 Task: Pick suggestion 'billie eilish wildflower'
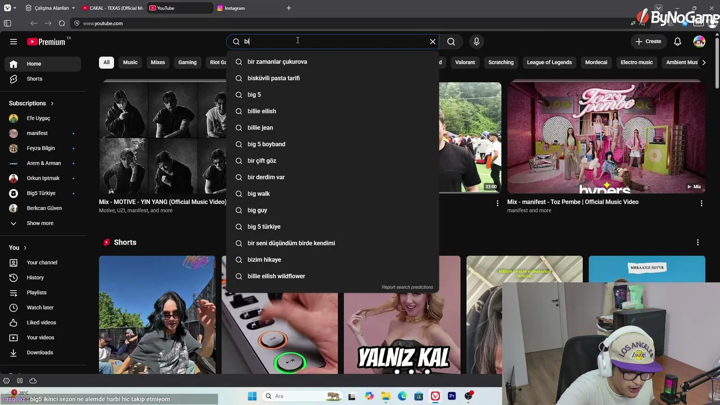pyautogui.click(x=332, y=276)
